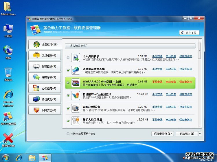
Task: Uncheck the WinRAR 4.20 checkbox
Action: pos(68,83)
